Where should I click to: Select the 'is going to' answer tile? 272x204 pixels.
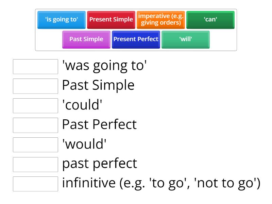click(x=61, y=19)
